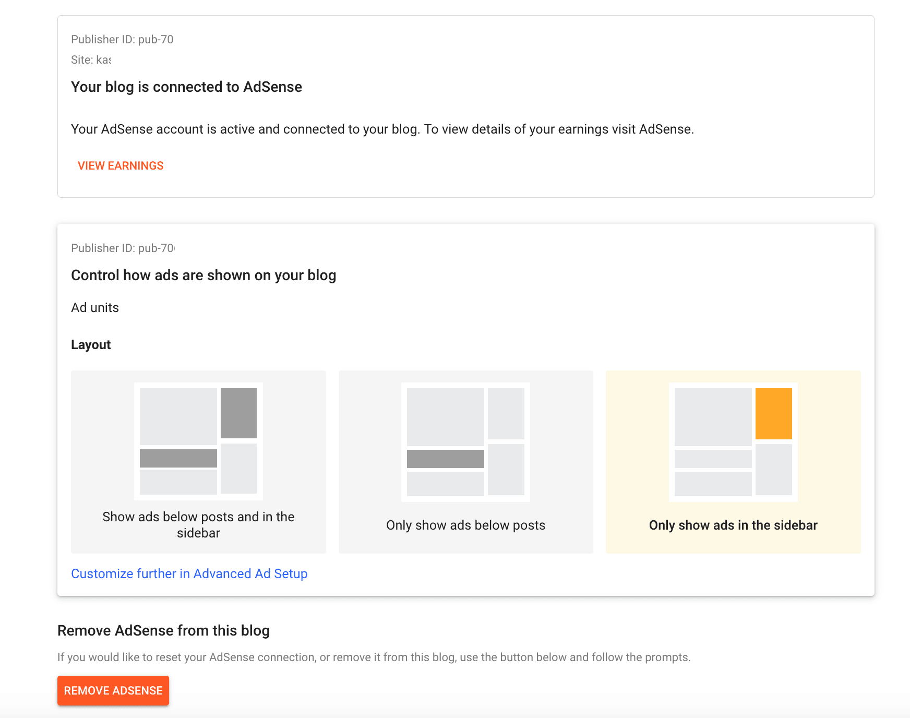Click the orange sidebar ad block in the selected layout

(774, 413)
